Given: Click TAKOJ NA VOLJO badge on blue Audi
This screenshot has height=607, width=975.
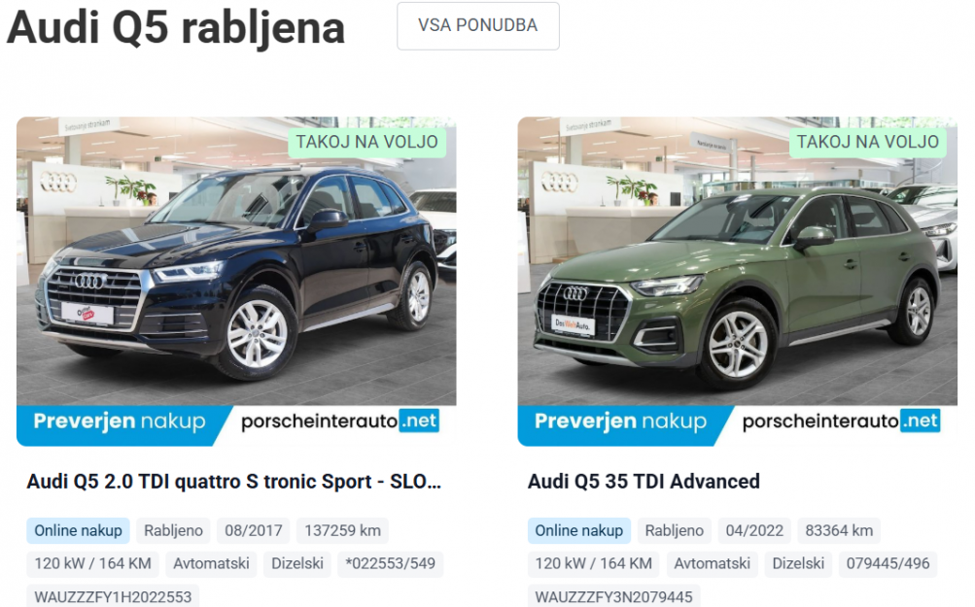Looking at the screenshot, I should coord(366,142).
